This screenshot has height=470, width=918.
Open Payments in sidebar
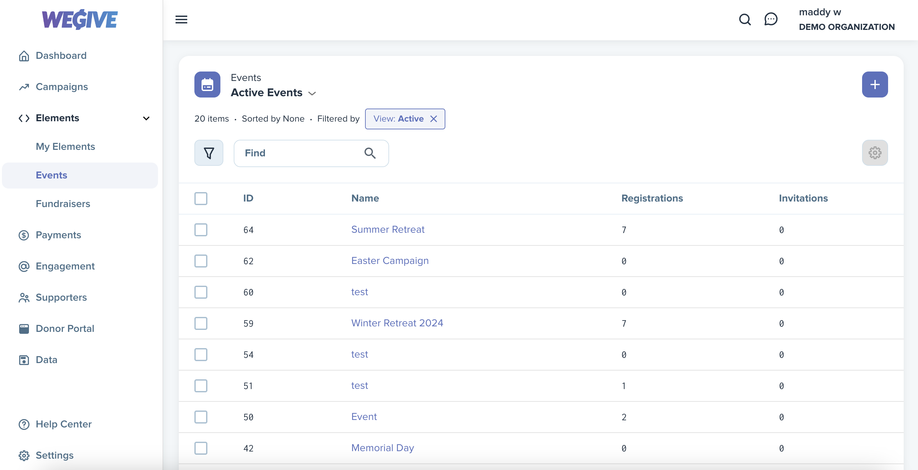click(x=59, y=235)
